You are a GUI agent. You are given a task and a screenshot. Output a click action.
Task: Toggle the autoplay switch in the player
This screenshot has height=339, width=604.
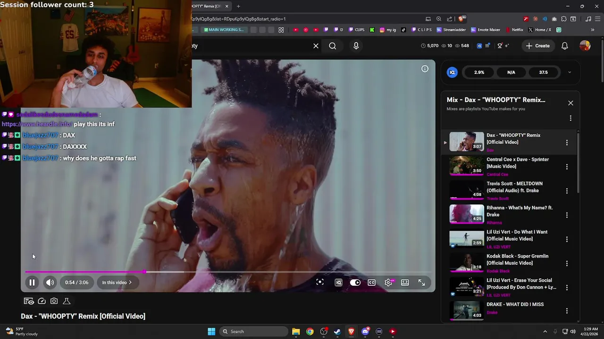point(355,282)
